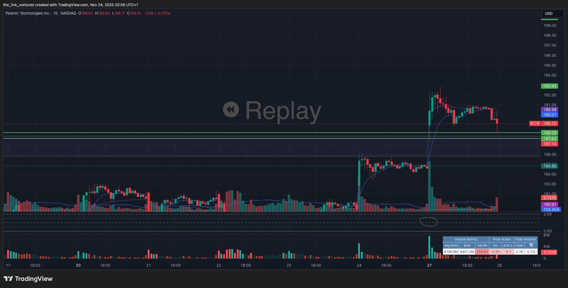Click the 'Float Rotation' table header

pyautogui.click(x=526, y=239)
